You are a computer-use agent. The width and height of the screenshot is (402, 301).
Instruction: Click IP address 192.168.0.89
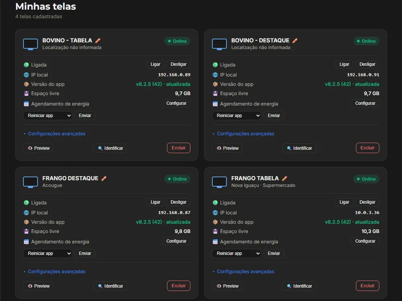174,75
